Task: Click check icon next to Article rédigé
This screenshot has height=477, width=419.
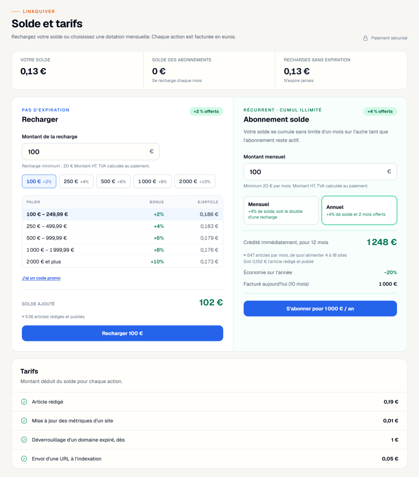Action: coord(24,402)
